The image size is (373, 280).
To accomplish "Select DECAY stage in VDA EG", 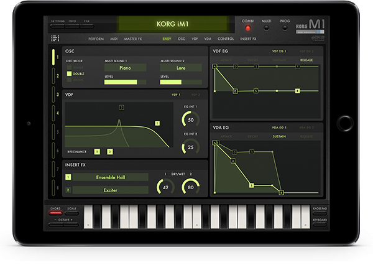I will pyautogui.click(x=252, y=136).
